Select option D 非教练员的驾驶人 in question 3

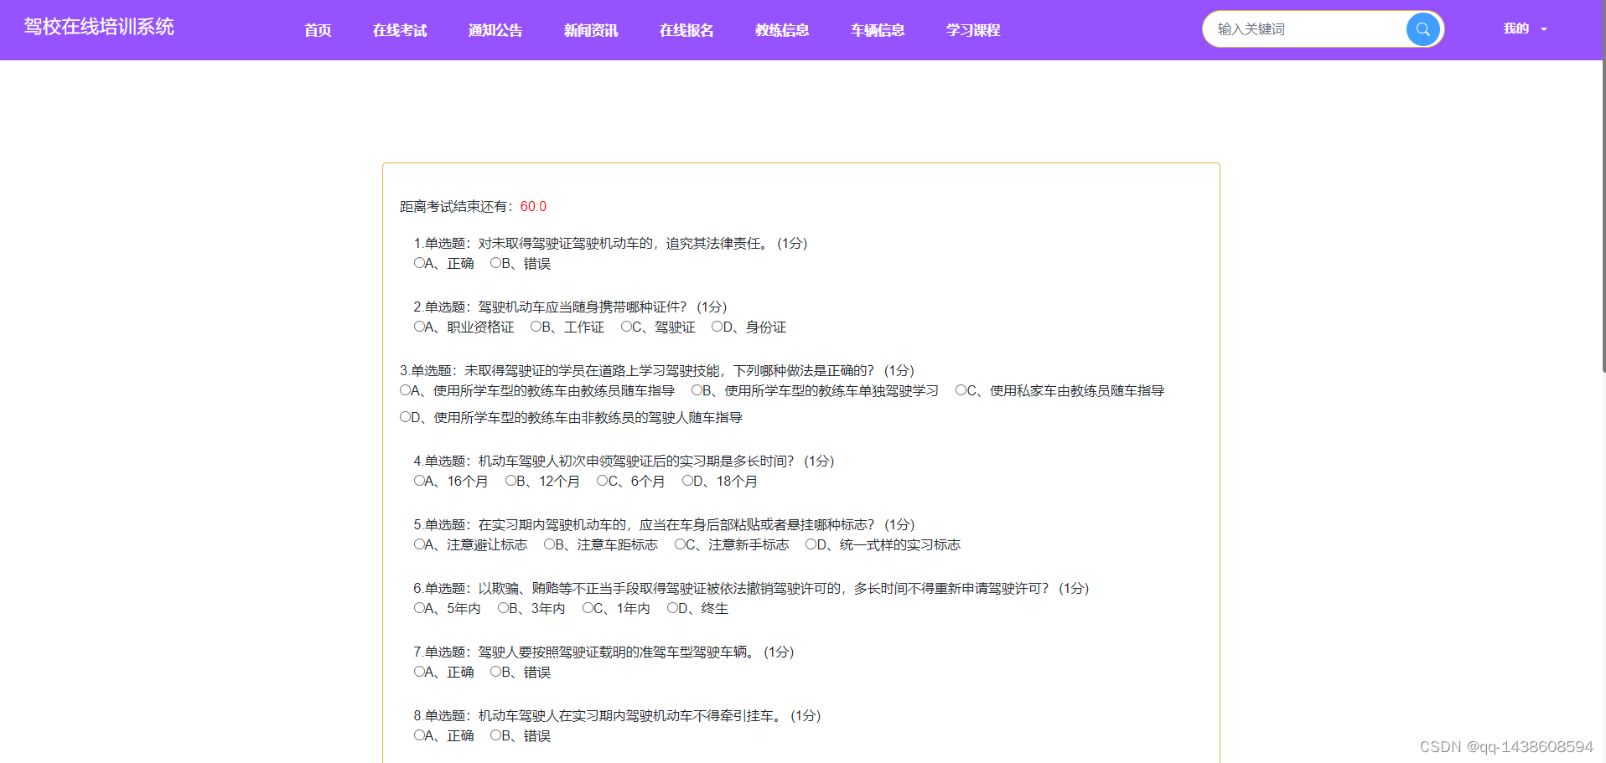pyautogui.click(x=405, y=417)
